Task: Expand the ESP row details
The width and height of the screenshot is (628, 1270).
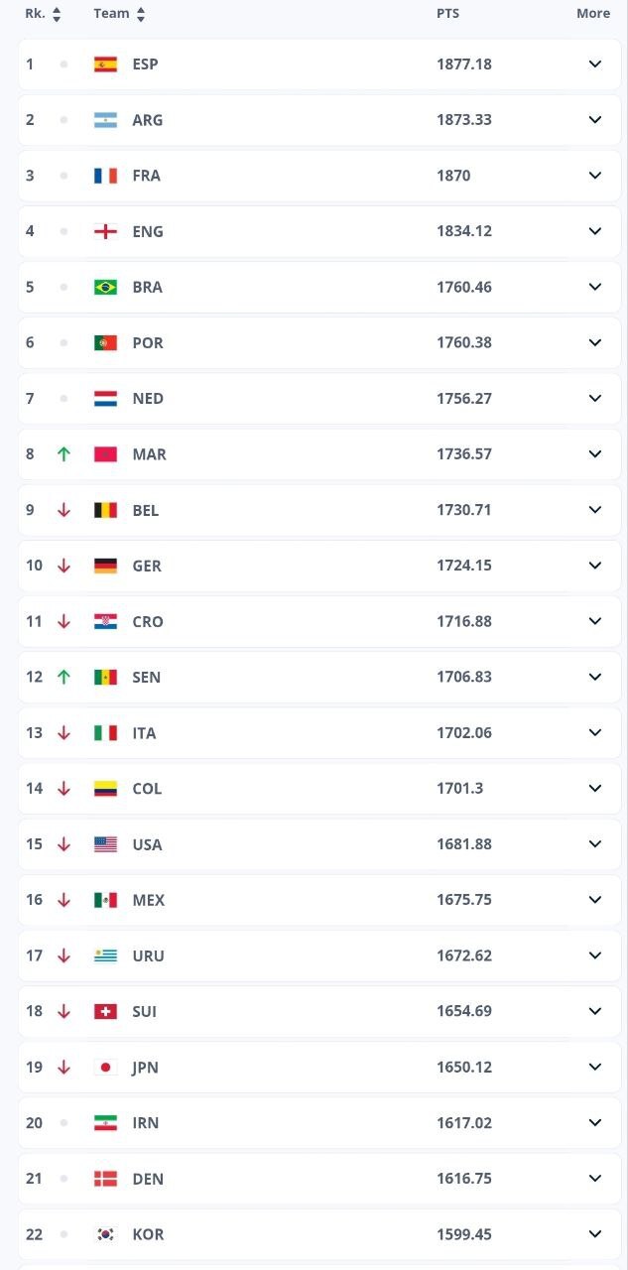Action: [x=595, y=64]
